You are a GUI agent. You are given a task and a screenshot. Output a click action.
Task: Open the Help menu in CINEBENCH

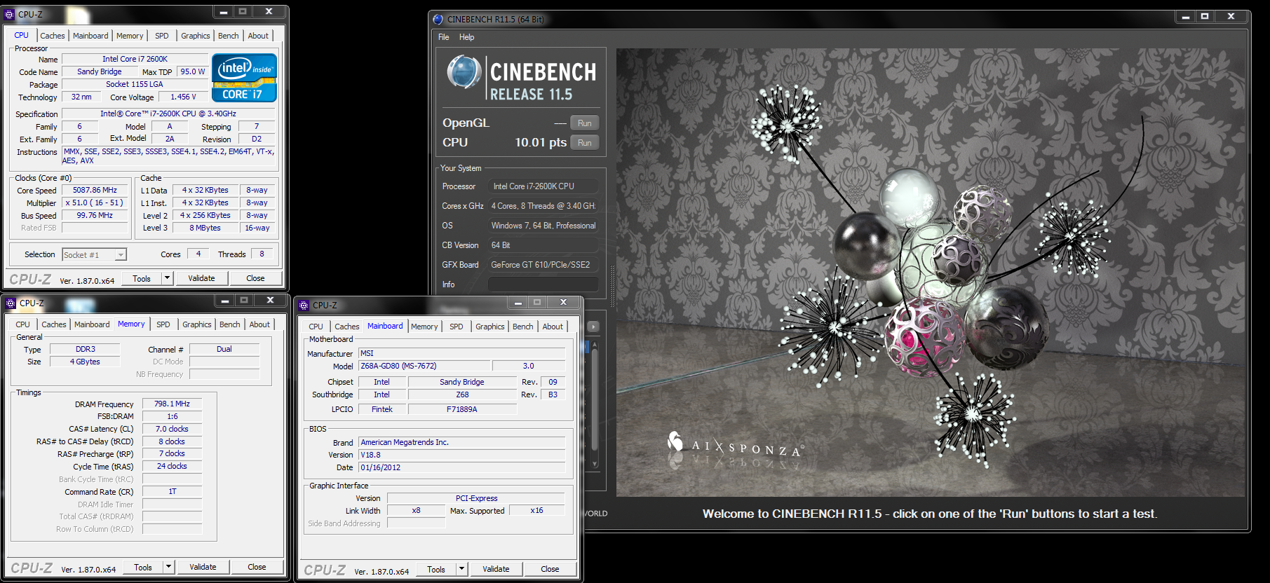(467, 37)
